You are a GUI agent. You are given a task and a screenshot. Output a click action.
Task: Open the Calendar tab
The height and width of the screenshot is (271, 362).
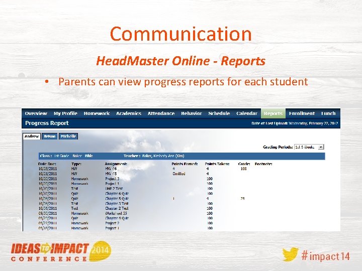click(x=246, y=113)
